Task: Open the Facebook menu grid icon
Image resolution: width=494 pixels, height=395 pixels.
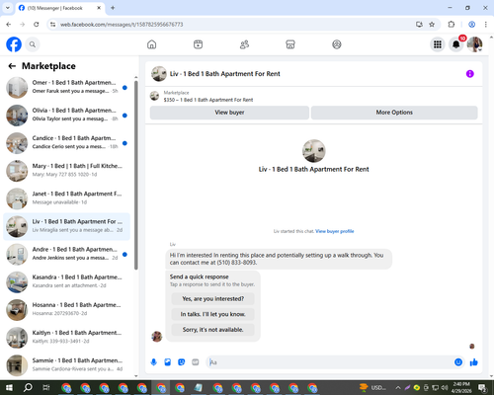Action: point(438,44)
